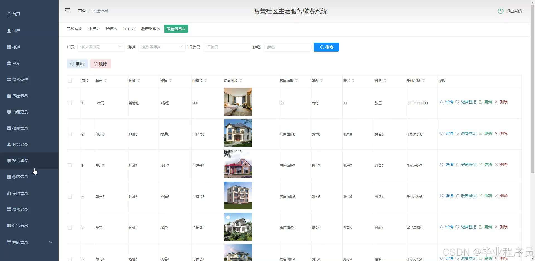Image resolution: width=535 pixels, height=261 pixels.
Task: Click the house photo thumbnail on row 2
Action: pos(238,133)
